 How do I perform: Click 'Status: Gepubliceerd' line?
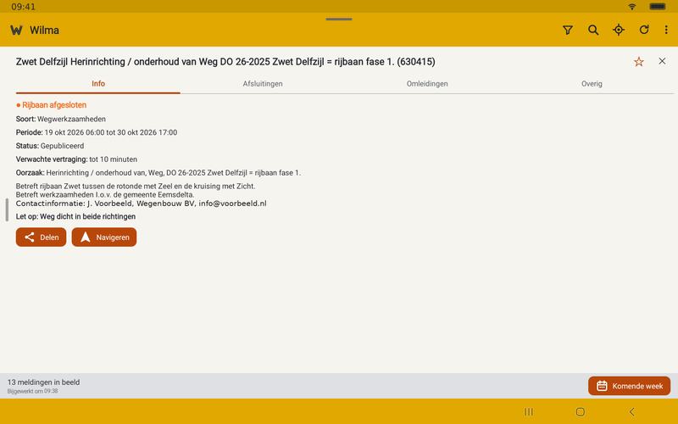click(x=50, y=146)
